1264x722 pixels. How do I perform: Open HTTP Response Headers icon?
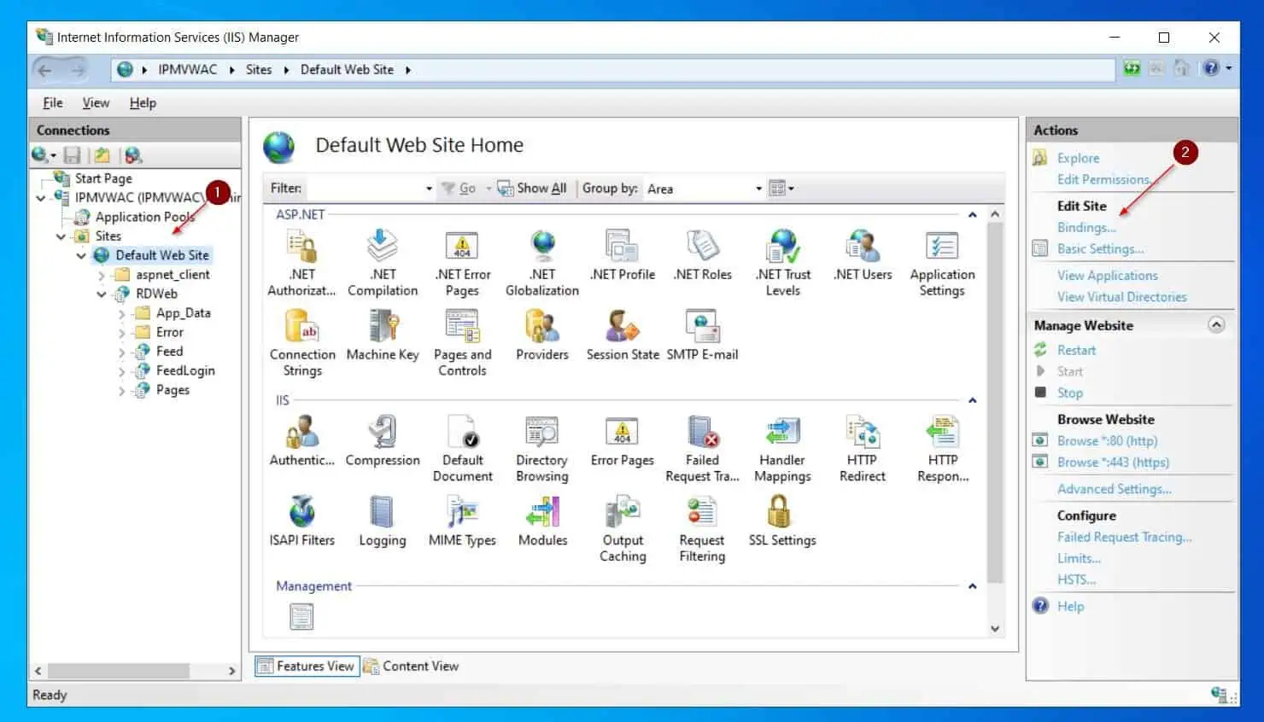tap(943, 450)
